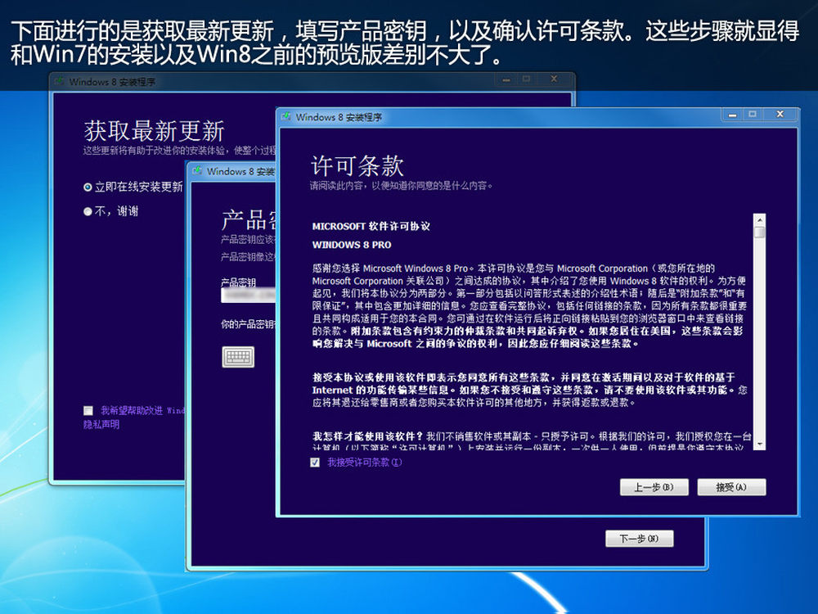Image resolution: width=818 pixels, height=614 pixels.
Task: Close the 许可条款 setup window
Action: point(780,115)
